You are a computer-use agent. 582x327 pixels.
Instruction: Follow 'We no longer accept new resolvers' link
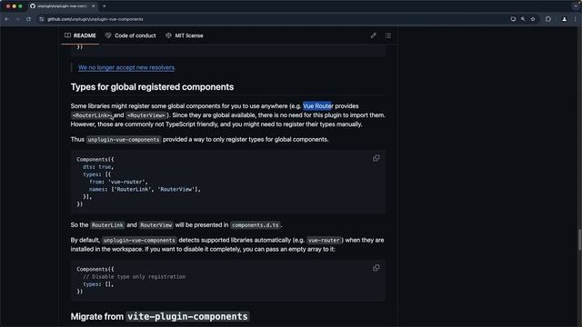126,67
